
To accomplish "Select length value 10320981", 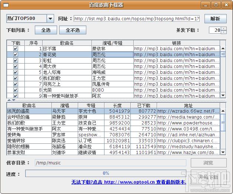I will (x=118, y=141).
